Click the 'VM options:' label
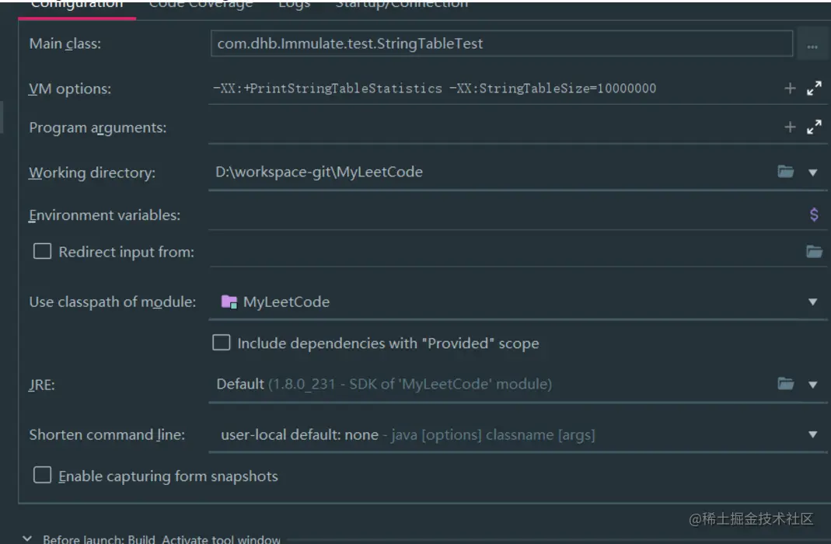831x544 pixels. click(70, 89)
